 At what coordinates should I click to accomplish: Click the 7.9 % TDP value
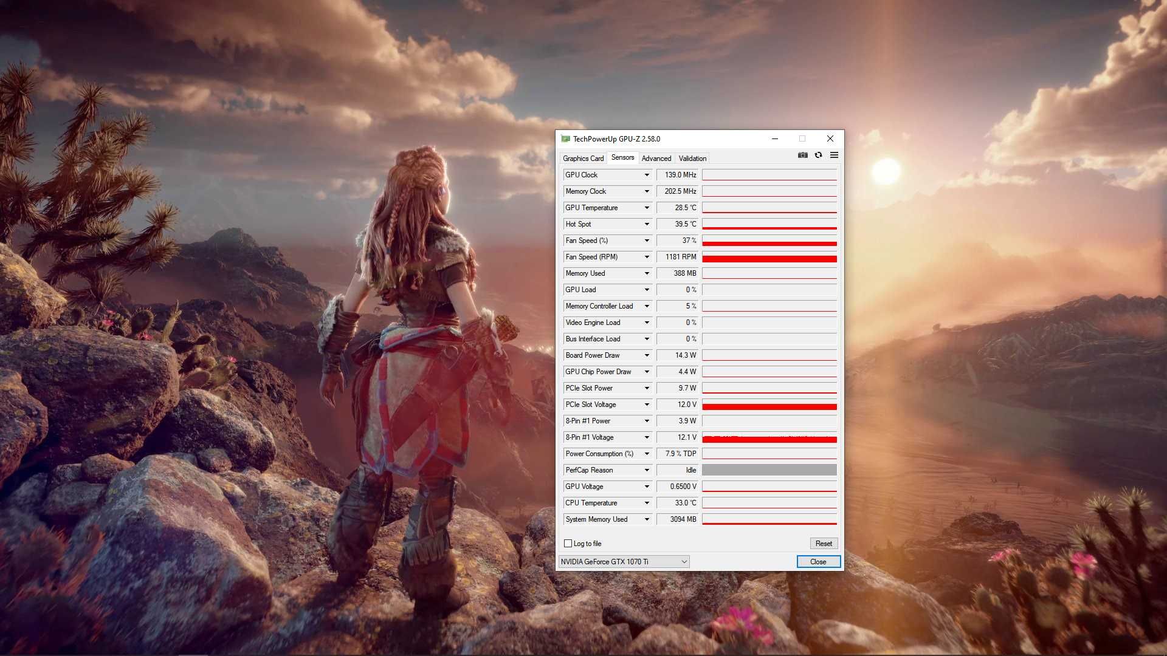point(678,454)
